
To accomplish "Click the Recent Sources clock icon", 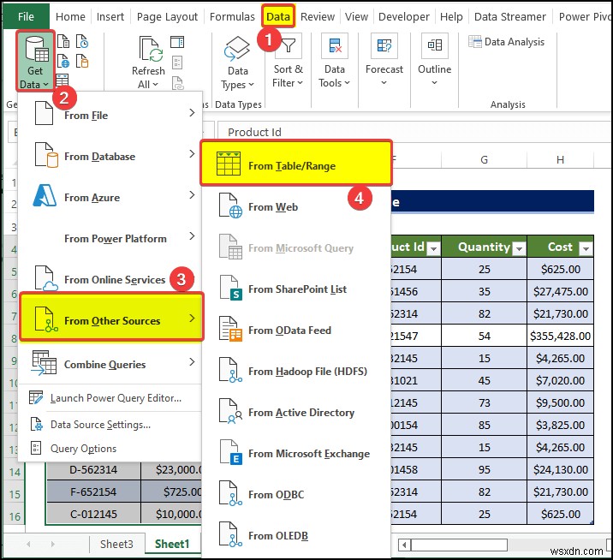I will tap(81, 41).
